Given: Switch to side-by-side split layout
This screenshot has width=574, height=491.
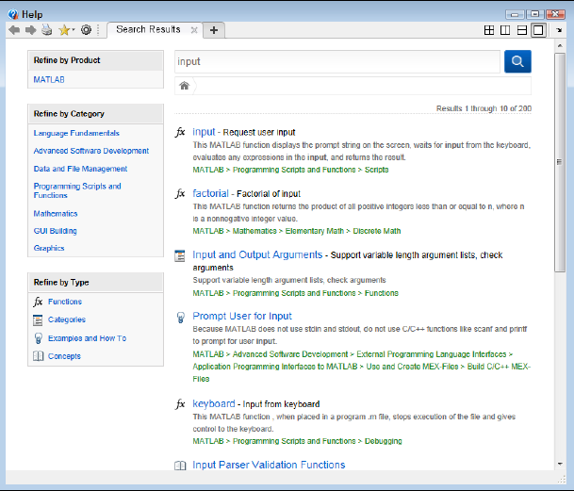Looking at the screenshot, I should point(505,30).
